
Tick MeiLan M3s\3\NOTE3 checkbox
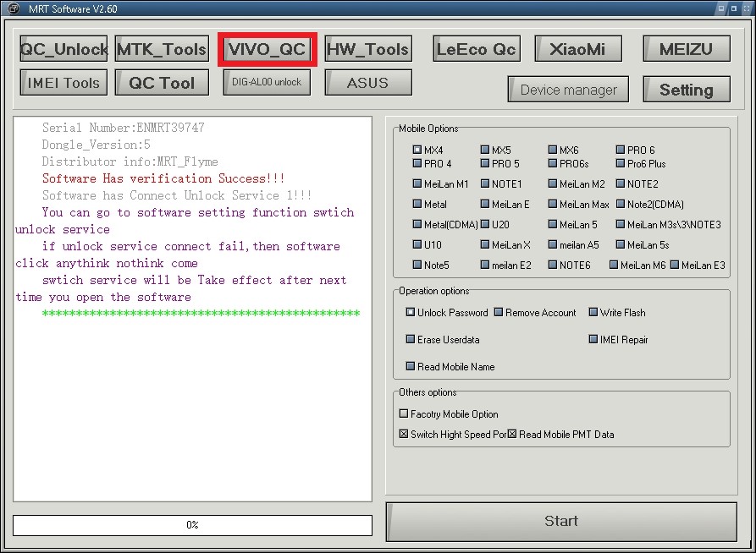pyautogui.click(x=621, y=224)
